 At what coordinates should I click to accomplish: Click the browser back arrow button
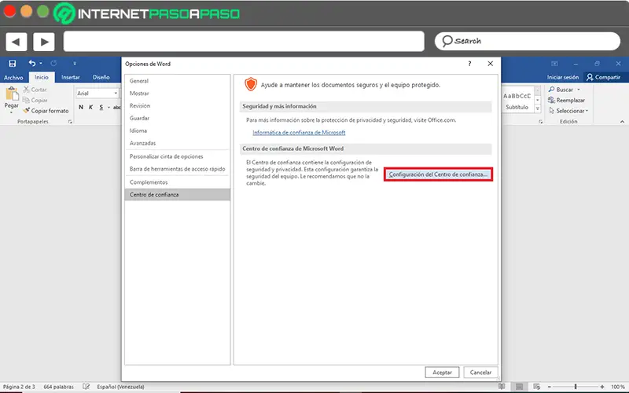tap(16, 42)
